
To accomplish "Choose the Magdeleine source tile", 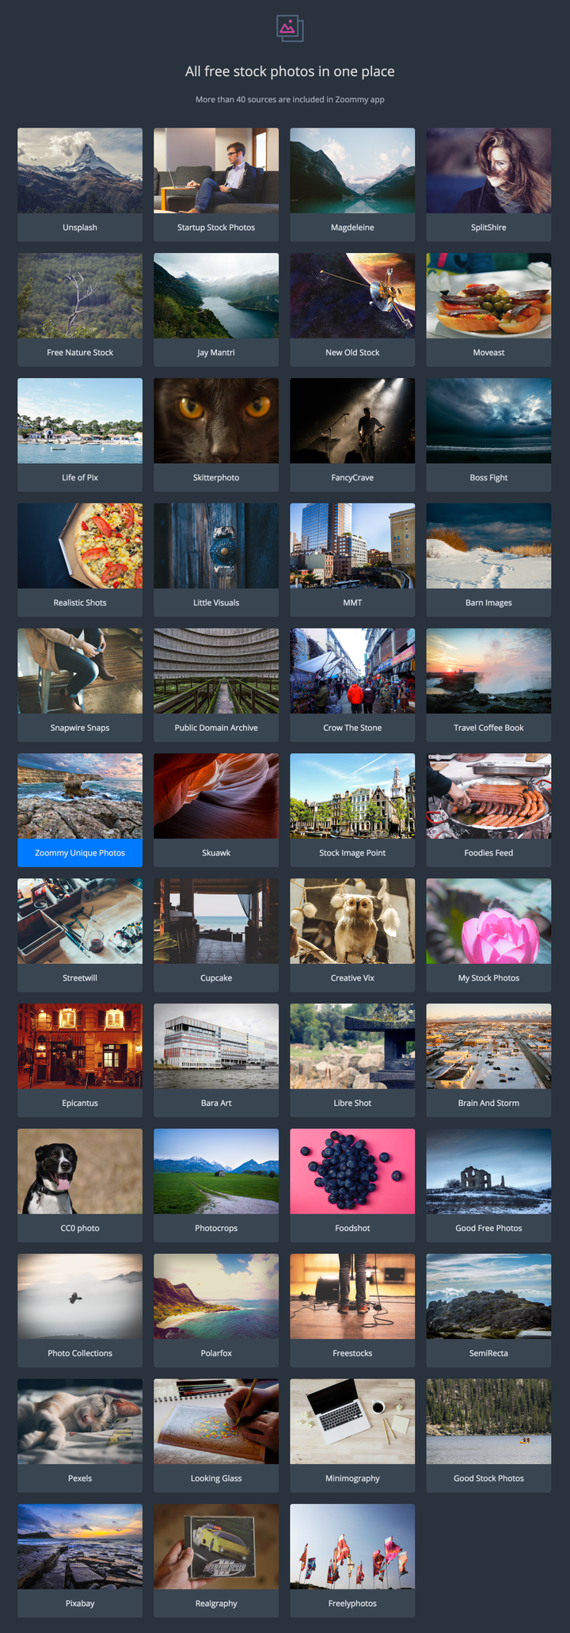I will click(x=352, y=185).
